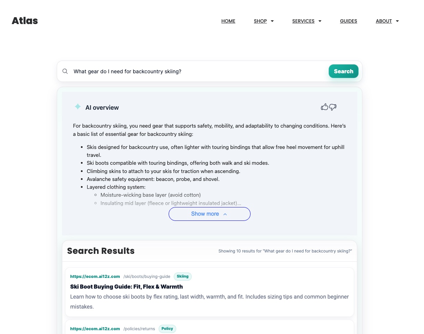Click the /ski/boots/buying-guide path link
Viewport: 424px width, 334px height.
[x=147, y=276]
